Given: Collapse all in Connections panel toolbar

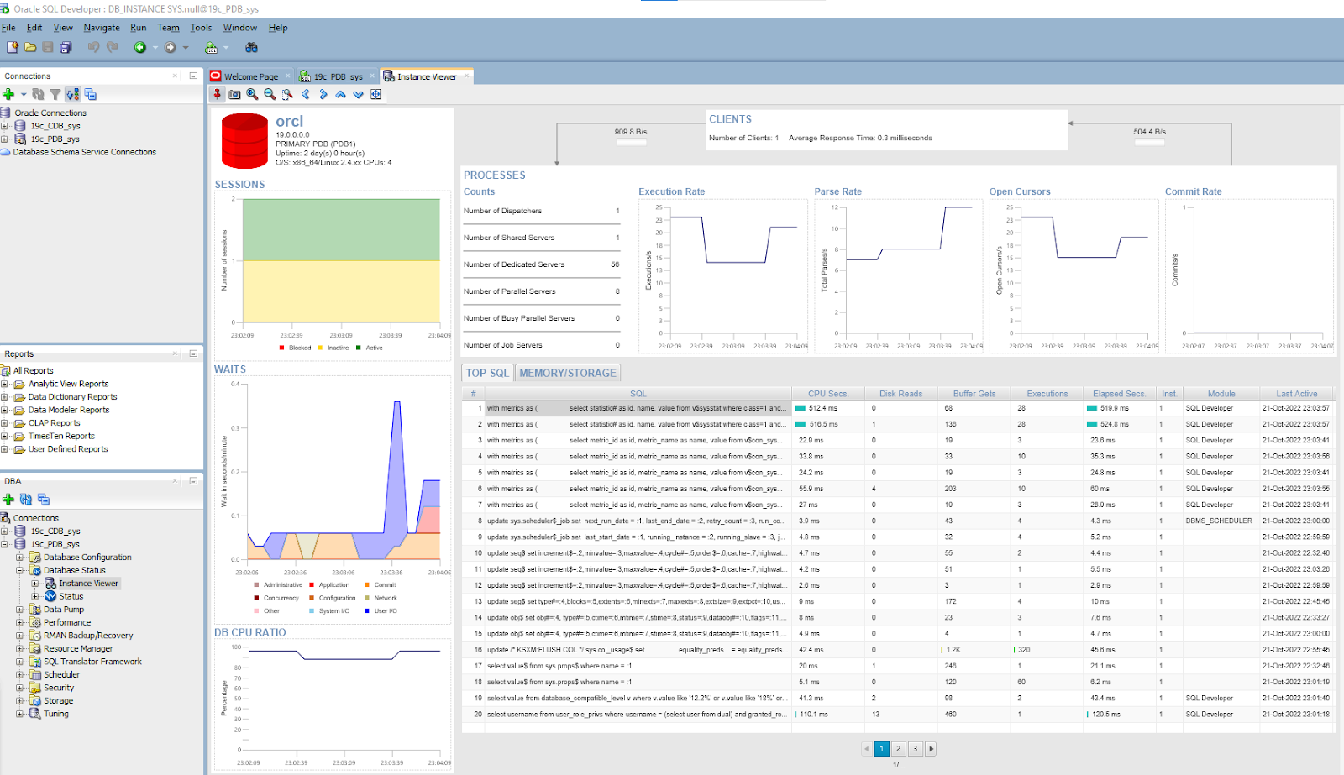Looking at the screenshot, I should 91,94.
